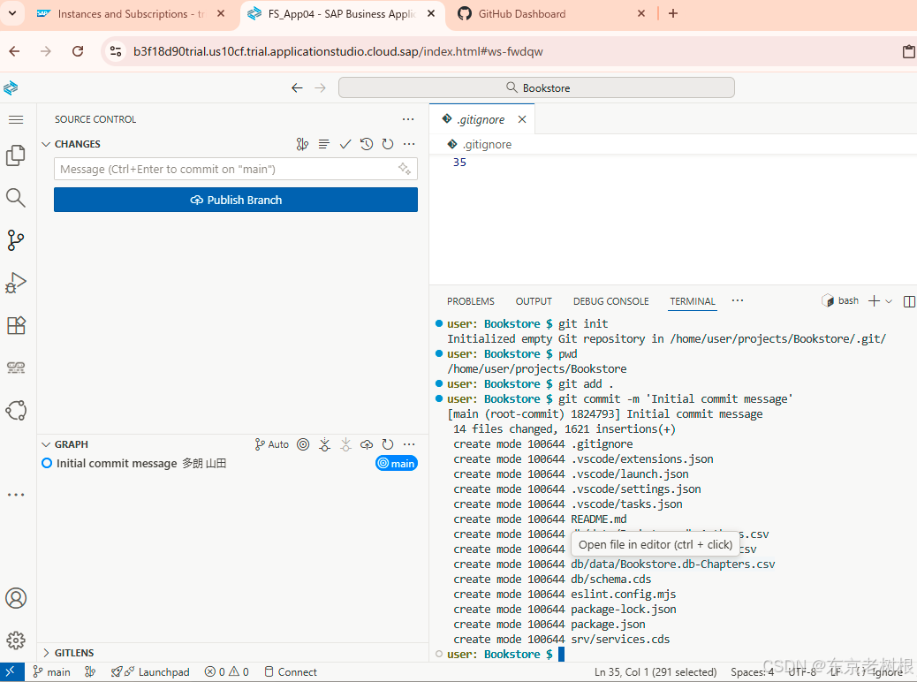Click the graph icon in status bar

click(90, 672)
